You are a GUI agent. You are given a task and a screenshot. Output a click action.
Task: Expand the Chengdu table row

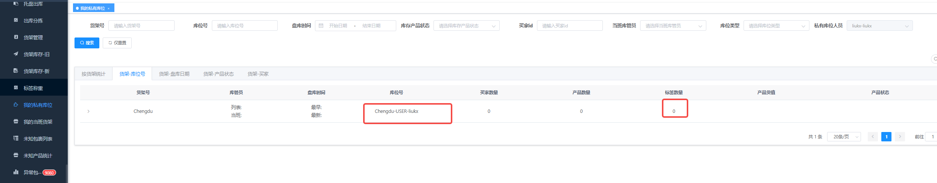click(88, 111)
